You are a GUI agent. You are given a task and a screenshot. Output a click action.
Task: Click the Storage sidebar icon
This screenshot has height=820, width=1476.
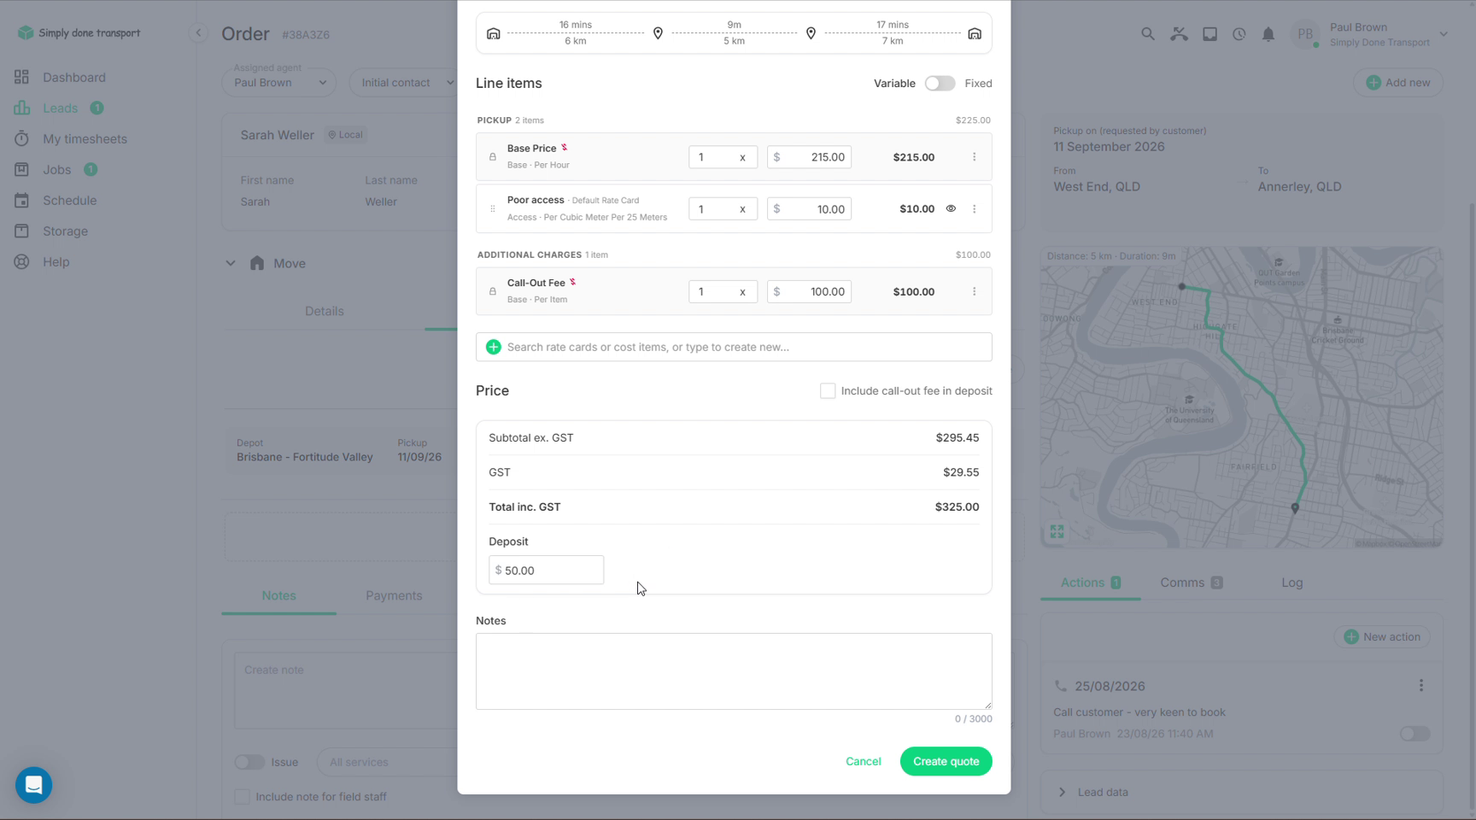point(22,231)
